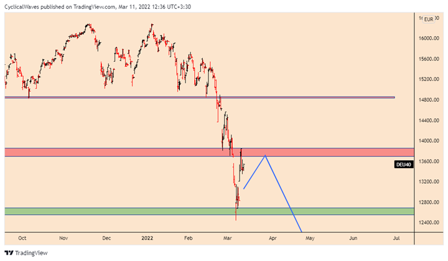
Task: Click the Oct time axis label
Action: tap(22, 238)
